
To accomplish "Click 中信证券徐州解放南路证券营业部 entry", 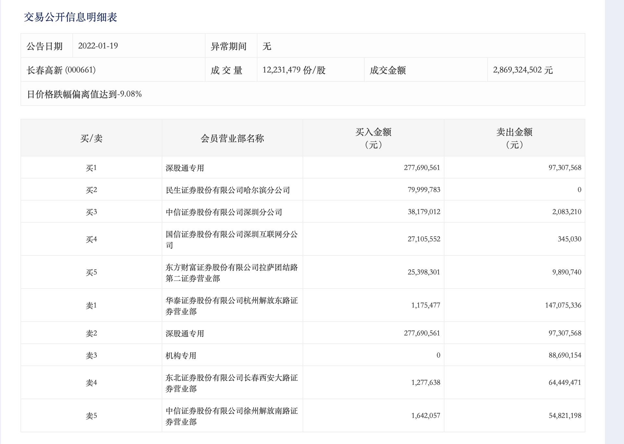I will coord(231,416).
